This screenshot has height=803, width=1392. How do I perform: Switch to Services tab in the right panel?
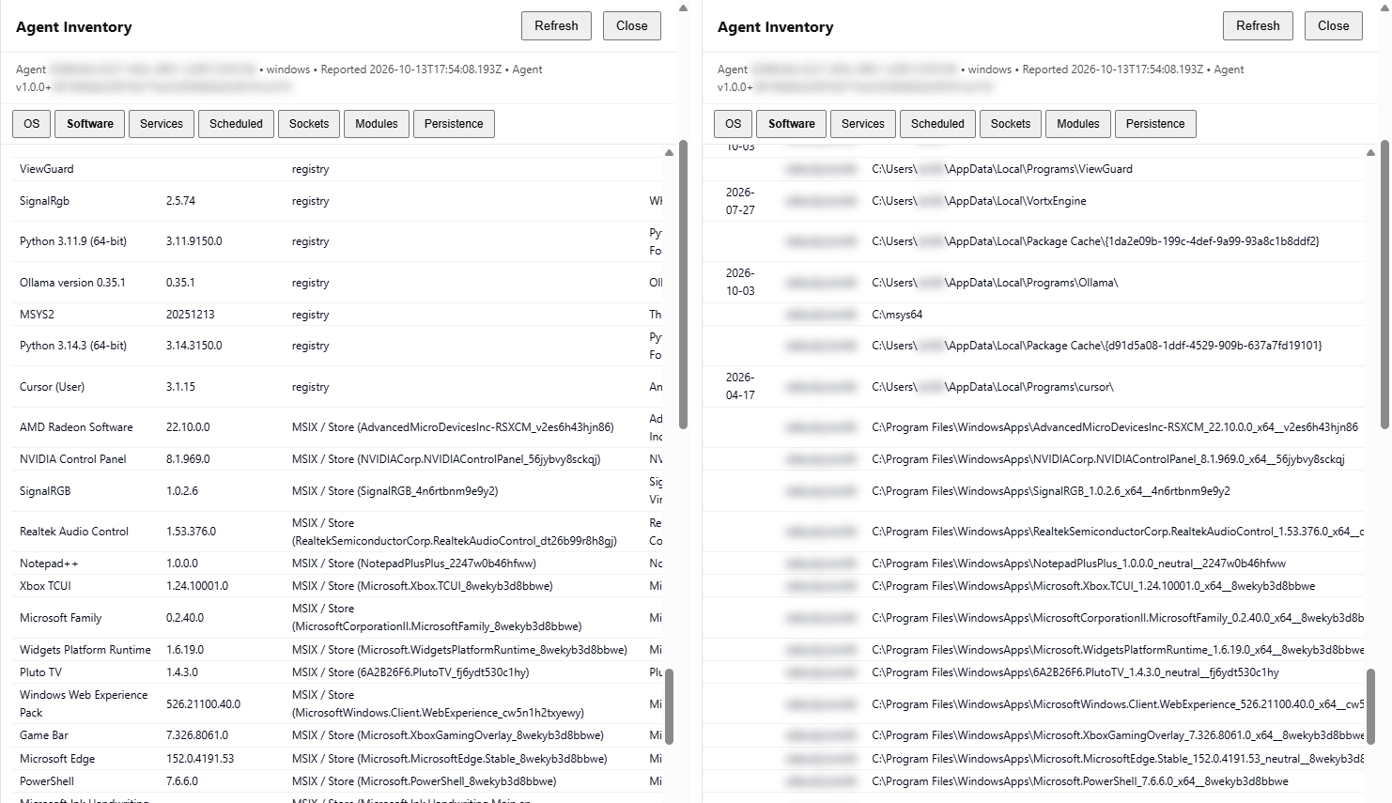tap(863, 124)
